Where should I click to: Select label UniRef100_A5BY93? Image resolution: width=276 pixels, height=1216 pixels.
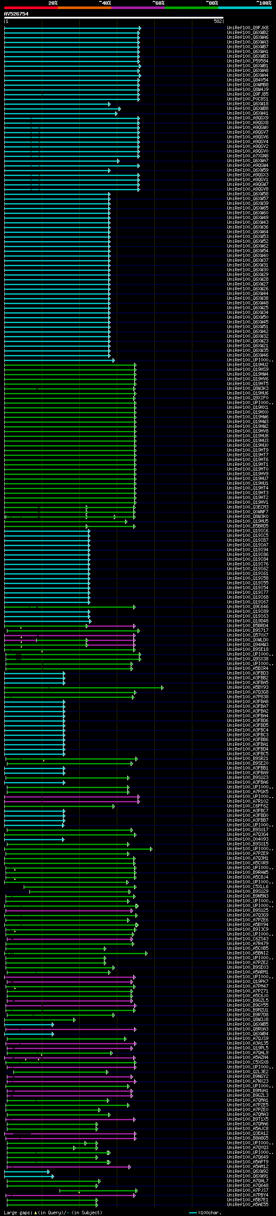click(248, 687)
